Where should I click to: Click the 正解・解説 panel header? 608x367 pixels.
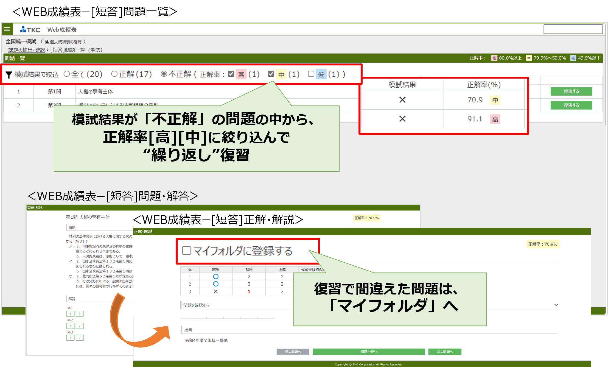coord(362,231)
